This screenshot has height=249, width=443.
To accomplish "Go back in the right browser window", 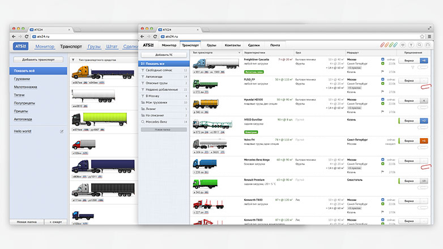I will point(142,36).
